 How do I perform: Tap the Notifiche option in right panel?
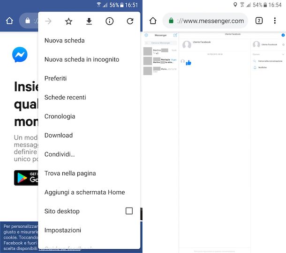[262, 67]
